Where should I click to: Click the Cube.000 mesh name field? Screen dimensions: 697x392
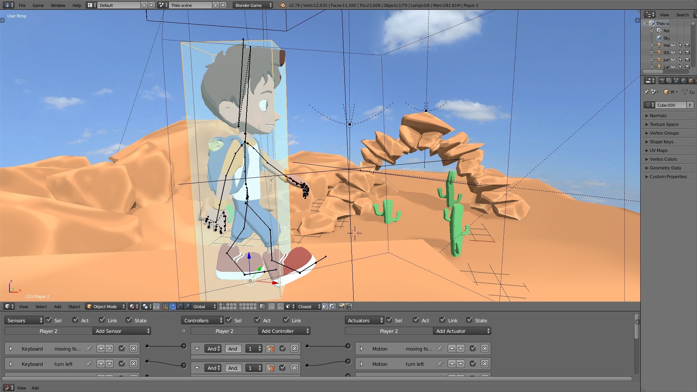pos(670,105)
